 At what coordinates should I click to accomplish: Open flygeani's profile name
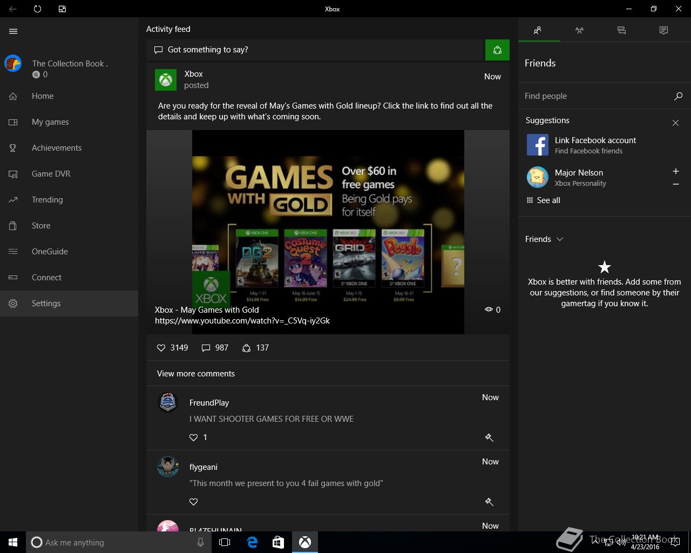(204, 467)
